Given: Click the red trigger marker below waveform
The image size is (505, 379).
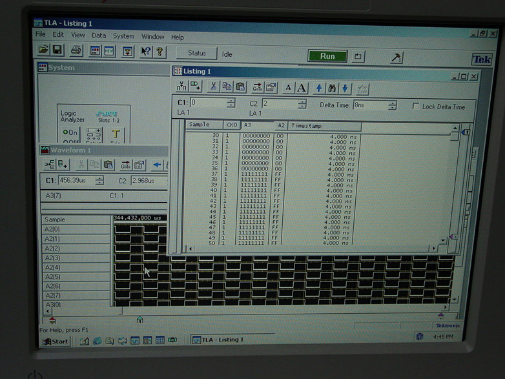Looking at the screenshot, I should pos(52,320).
